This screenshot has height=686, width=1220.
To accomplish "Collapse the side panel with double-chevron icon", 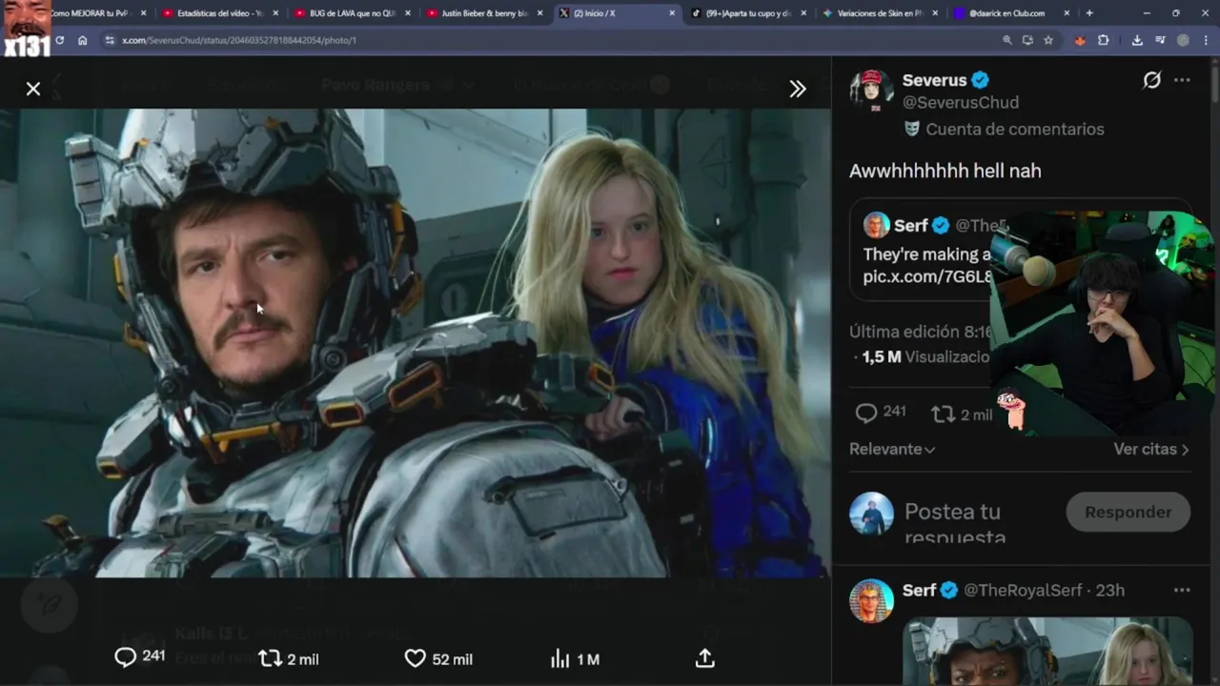I will [x=798, y=89].
